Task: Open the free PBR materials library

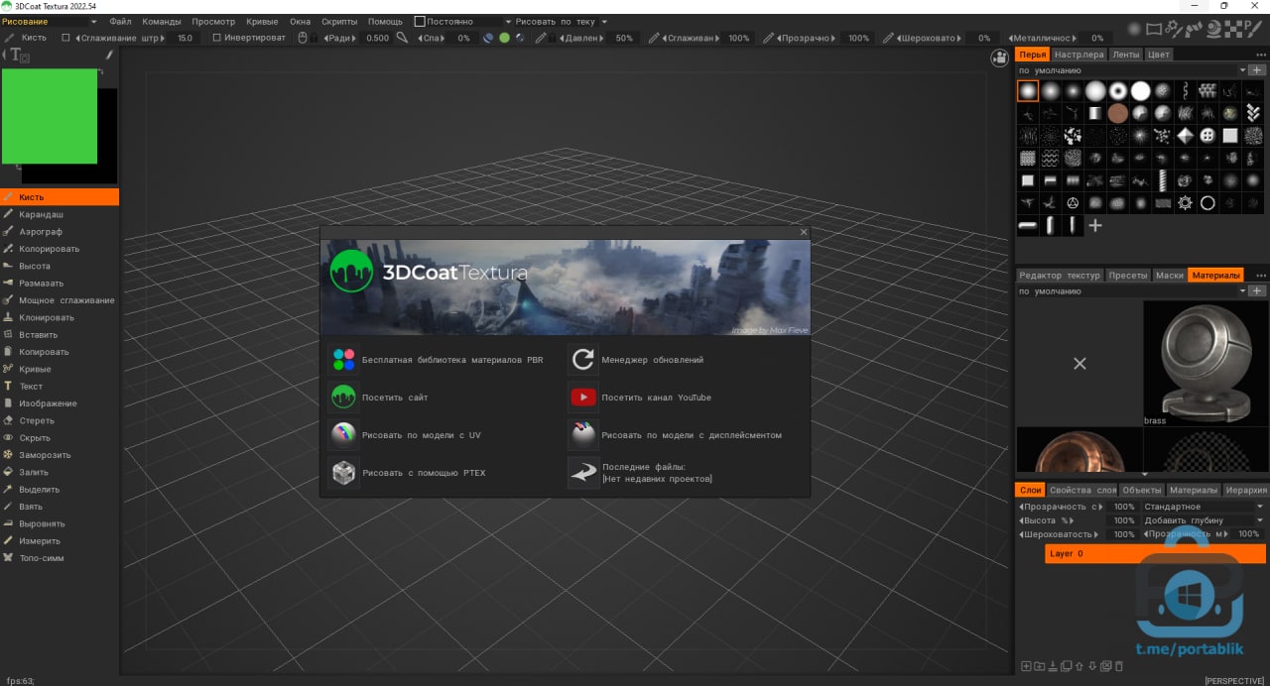Action: point(344,360)
